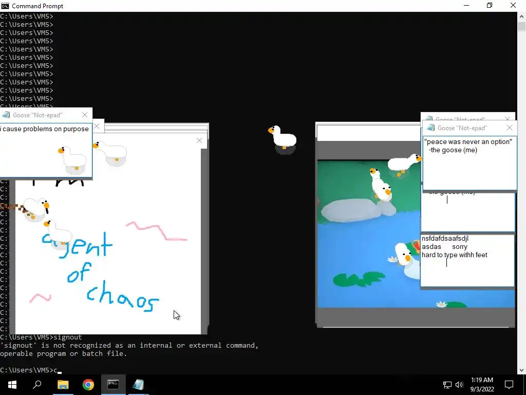Image resolution: width=526 pixels, height=395 pixels.
Task: Open the notification center icon
Action: (x=509, y=385)
